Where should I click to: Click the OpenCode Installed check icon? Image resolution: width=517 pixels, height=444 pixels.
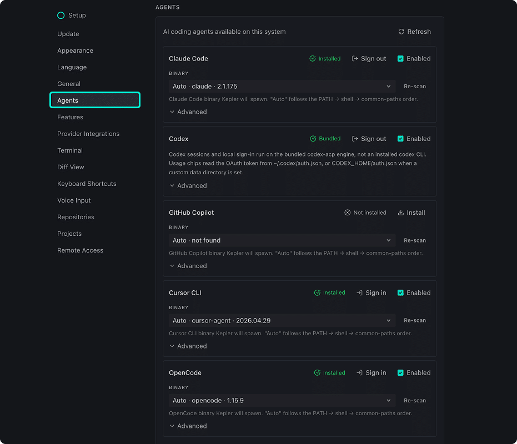coord(317,373)
